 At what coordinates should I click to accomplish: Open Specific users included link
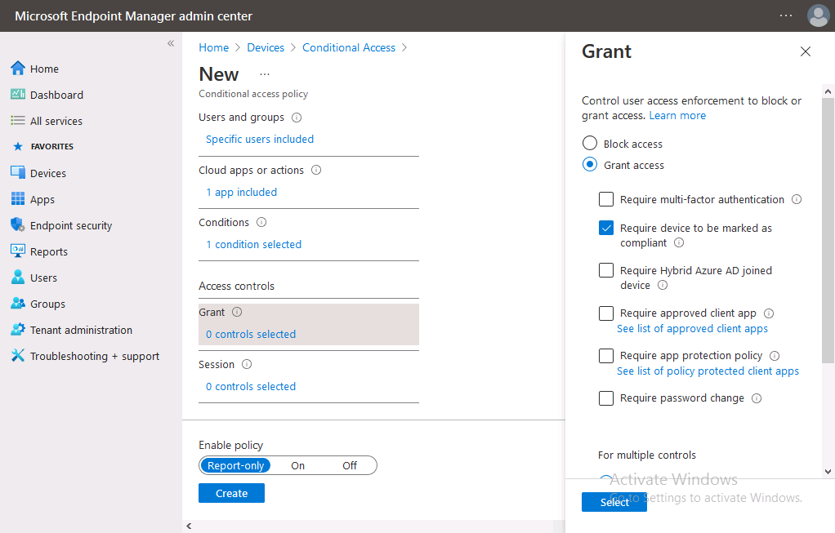coord(260,140)
